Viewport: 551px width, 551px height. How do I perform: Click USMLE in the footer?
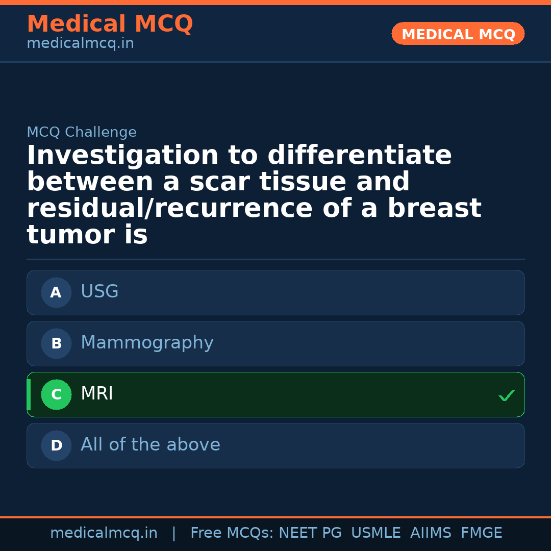click(375, 533)
